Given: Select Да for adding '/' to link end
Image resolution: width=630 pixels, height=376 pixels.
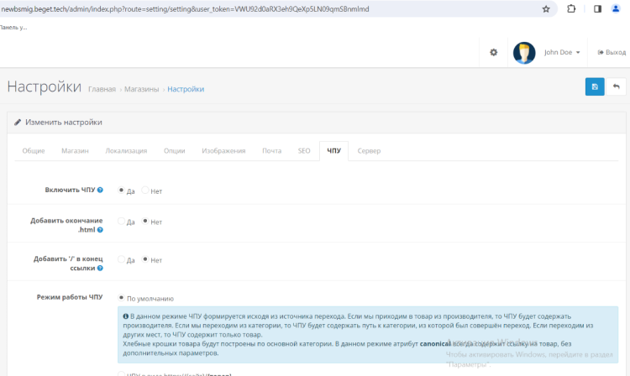Looking at the screenshot, I should tap(121, 260).
